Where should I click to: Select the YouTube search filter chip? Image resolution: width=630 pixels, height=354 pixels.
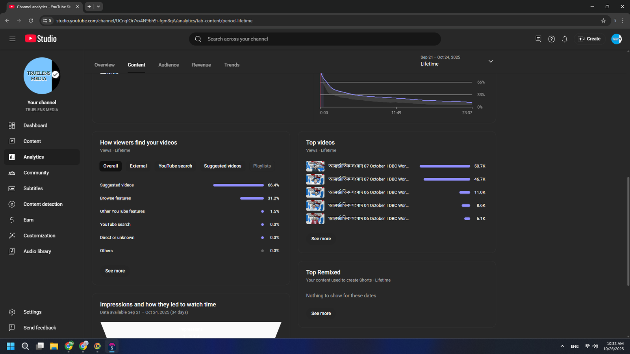coord(175,166)
